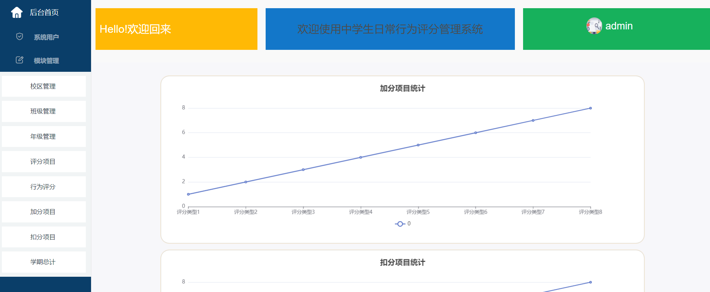The height and width of the screenshot is (292, 710).
Task: Open 加分项目 in the sidebar
Action: 44,212
